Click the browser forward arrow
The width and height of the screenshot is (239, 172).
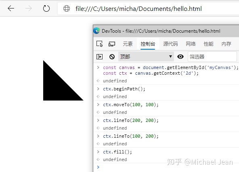pyautogui.click(x=29, y=8)
